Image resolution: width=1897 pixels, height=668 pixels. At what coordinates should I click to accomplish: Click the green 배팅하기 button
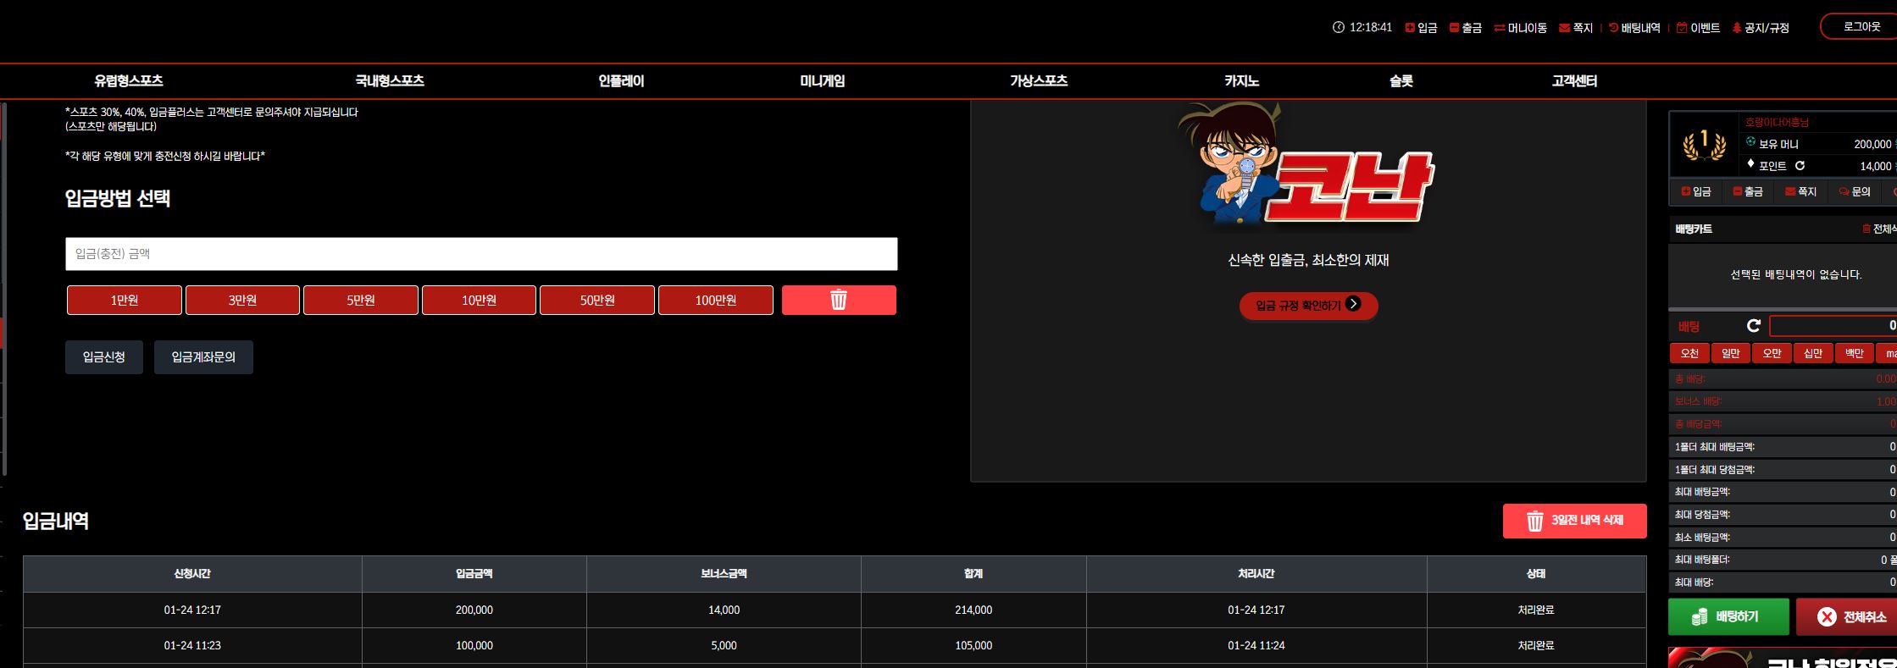pyautogui.click(x=1728, y=616)
